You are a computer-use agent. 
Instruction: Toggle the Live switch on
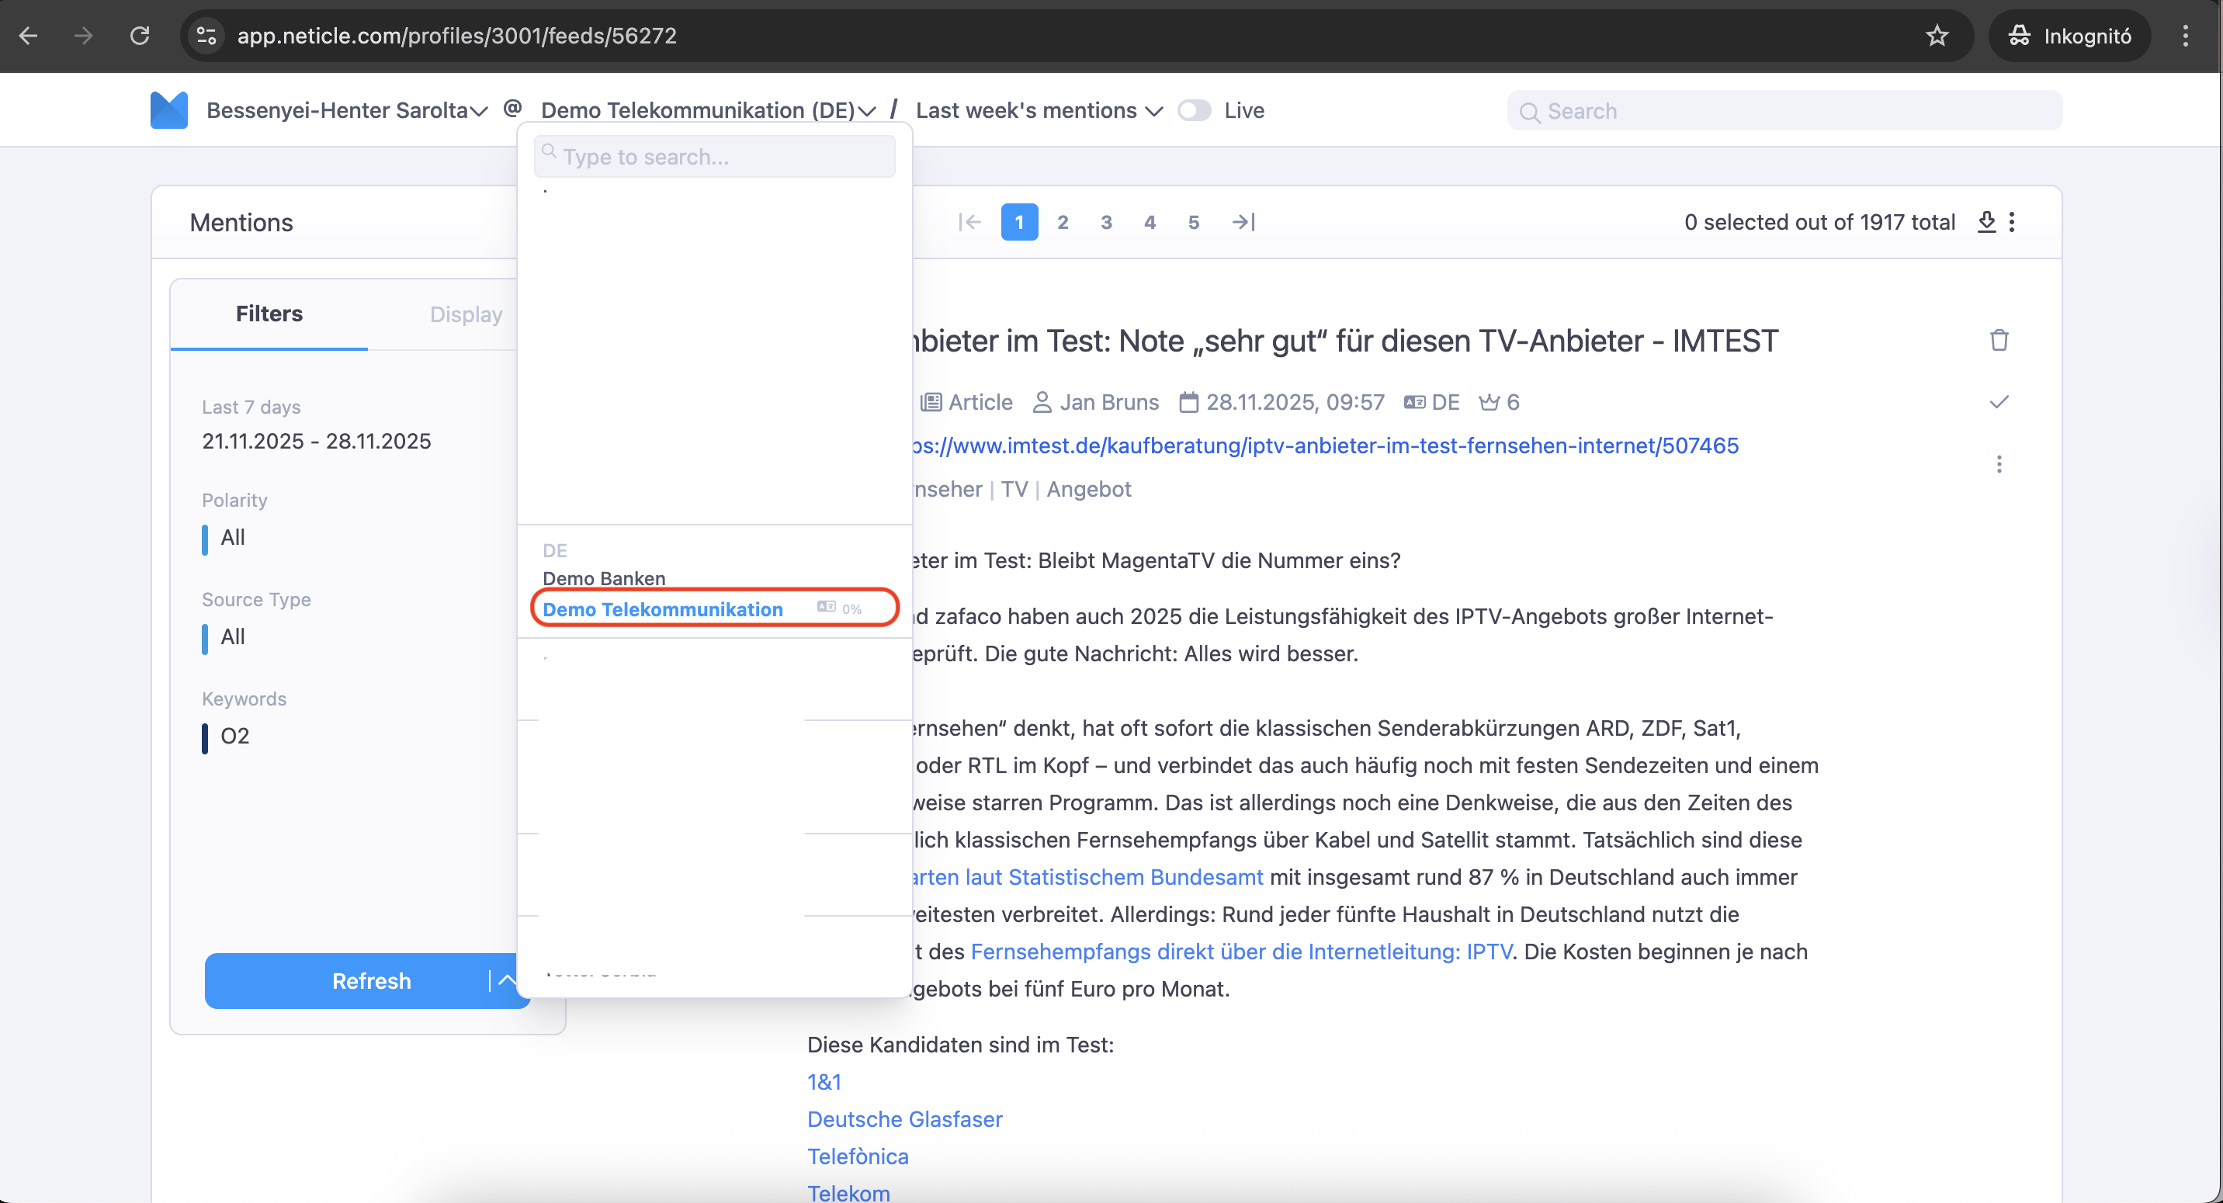click(x=1195, y=110)
